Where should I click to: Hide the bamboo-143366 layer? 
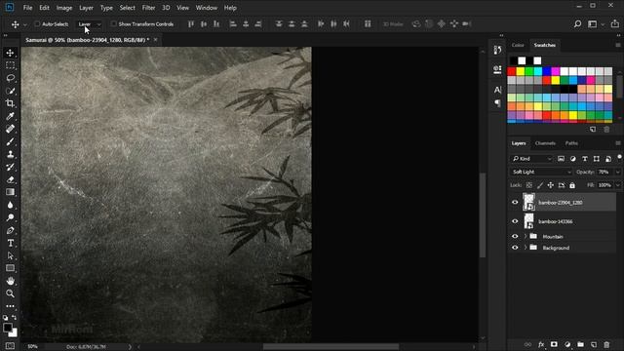point(515,221)
